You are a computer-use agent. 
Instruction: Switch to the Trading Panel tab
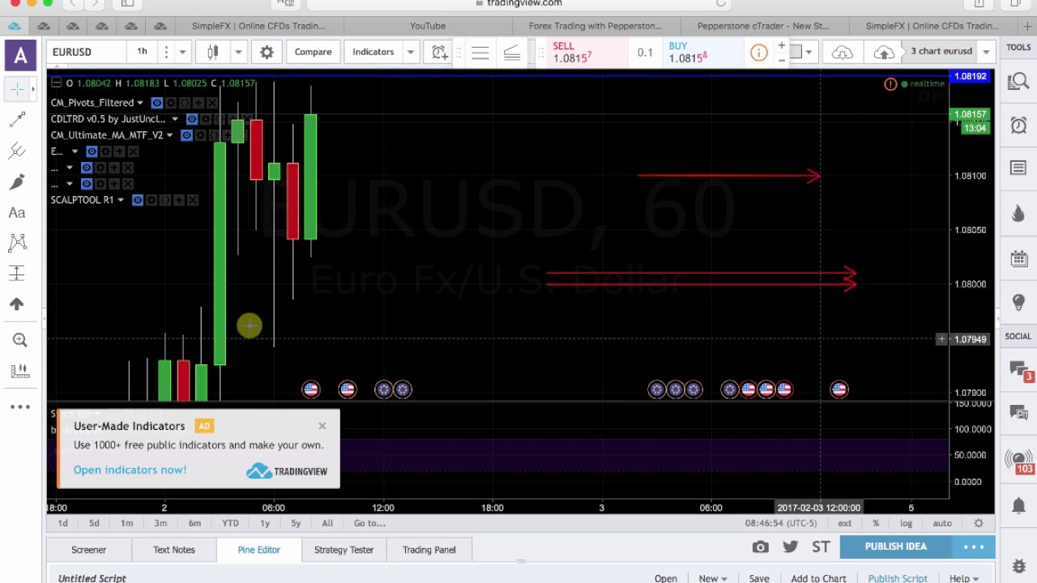429,550
